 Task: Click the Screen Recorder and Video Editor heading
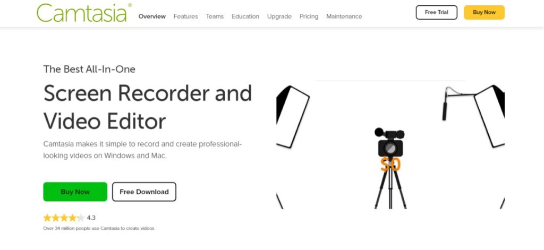pyautogui.click(x=148, y=107)
